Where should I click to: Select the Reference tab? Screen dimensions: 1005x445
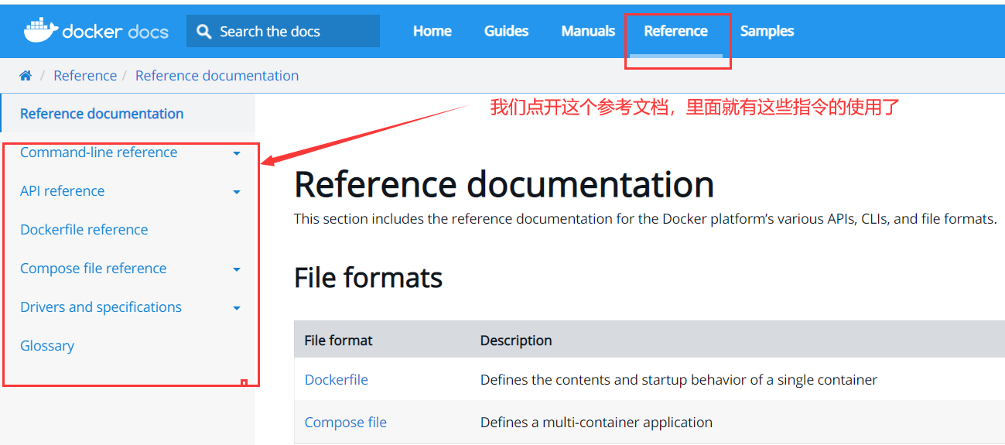pyautogui.click(x=675, y=31)
